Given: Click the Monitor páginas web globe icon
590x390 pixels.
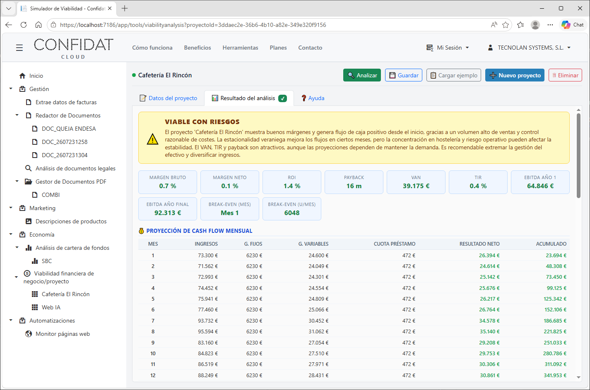Looking at the screenshot, I should pos(29,334).
